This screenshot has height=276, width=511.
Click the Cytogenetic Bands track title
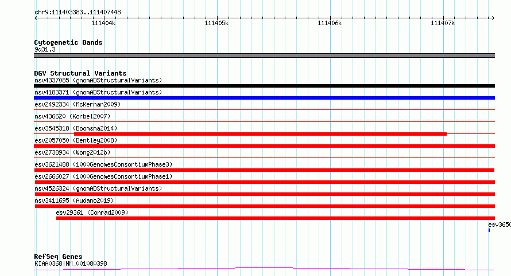68,42
